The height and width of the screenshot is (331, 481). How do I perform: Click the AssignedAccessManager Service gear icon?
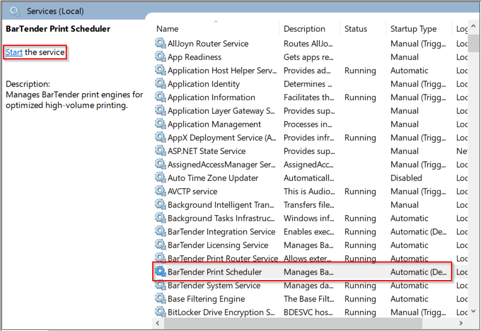point(161,165)
